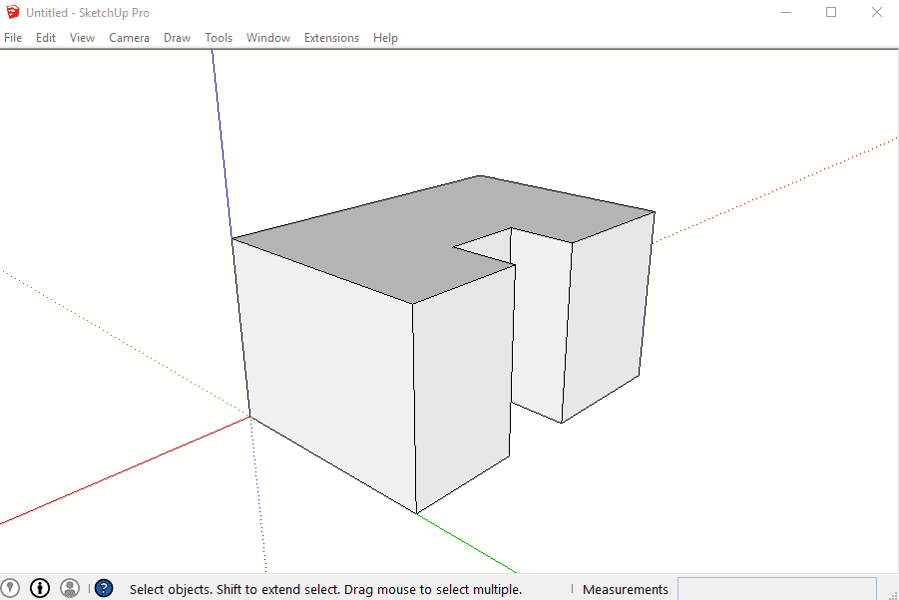The width and height of the screenshot is (899, 600).
Task: Click the Measurements label
Action: coord(626,589)
